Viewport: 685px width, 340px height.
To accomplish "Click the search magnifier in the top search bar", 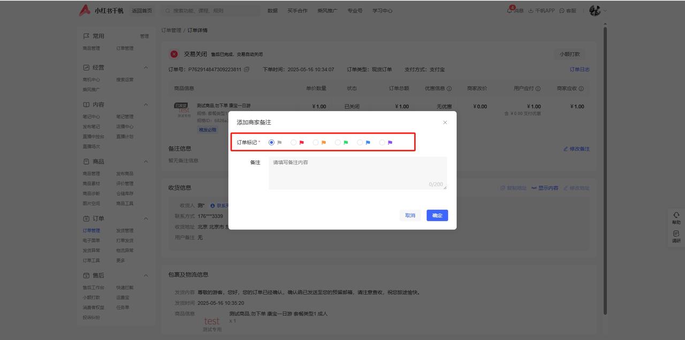I will click(168, 10).
